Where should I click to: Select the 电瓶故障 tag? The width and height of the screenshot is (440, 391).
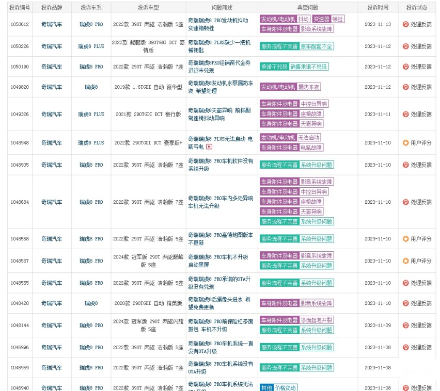(311, 148)
